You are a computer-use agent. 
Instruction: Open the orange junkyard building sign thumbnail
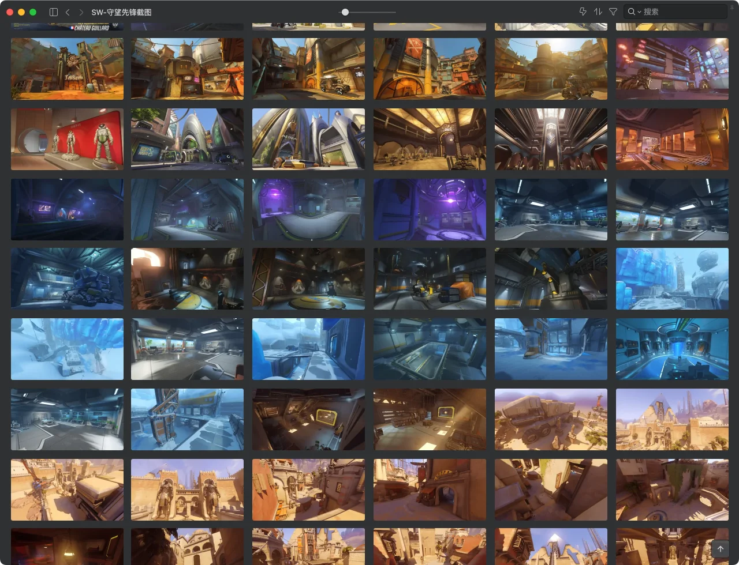point(67,69)
